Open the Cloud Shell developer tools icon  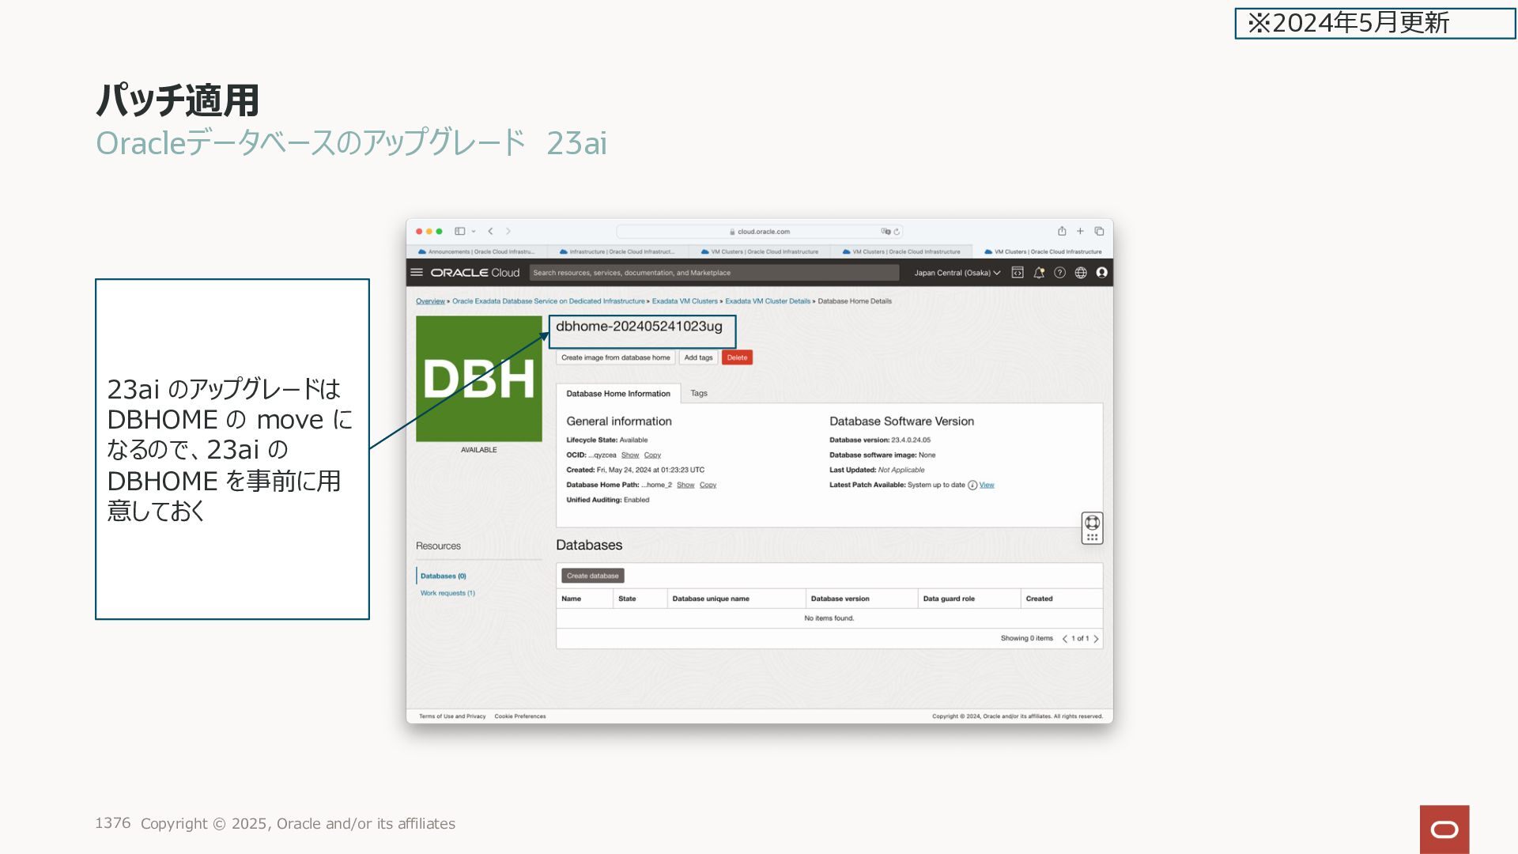tap(1018, 273)
